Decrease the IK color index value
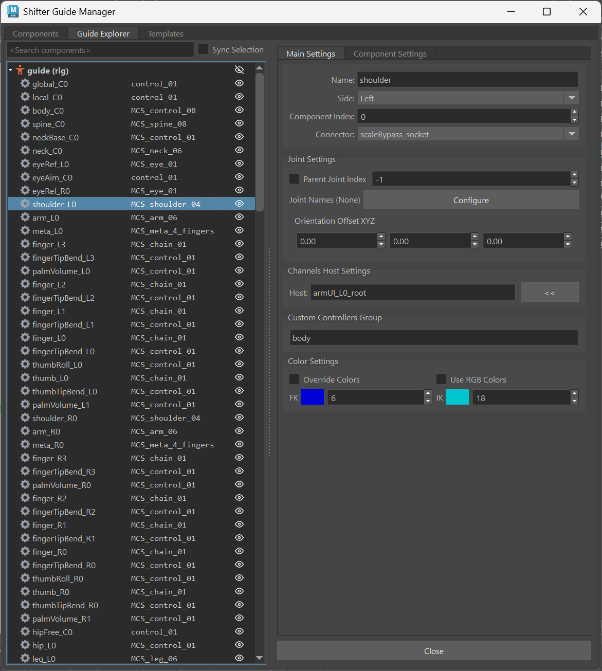The width and height of the screenshot is (602, 671). pos(574,402)
